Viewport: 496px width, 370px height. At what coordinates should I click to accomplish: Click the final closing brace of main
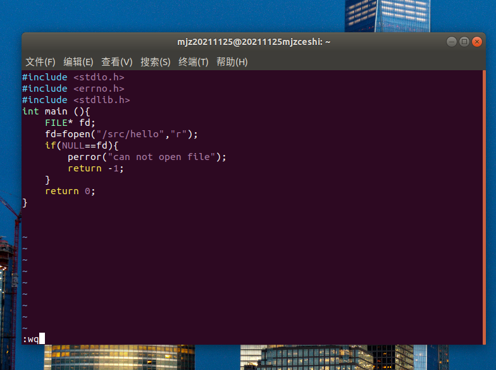click(25, 202)
